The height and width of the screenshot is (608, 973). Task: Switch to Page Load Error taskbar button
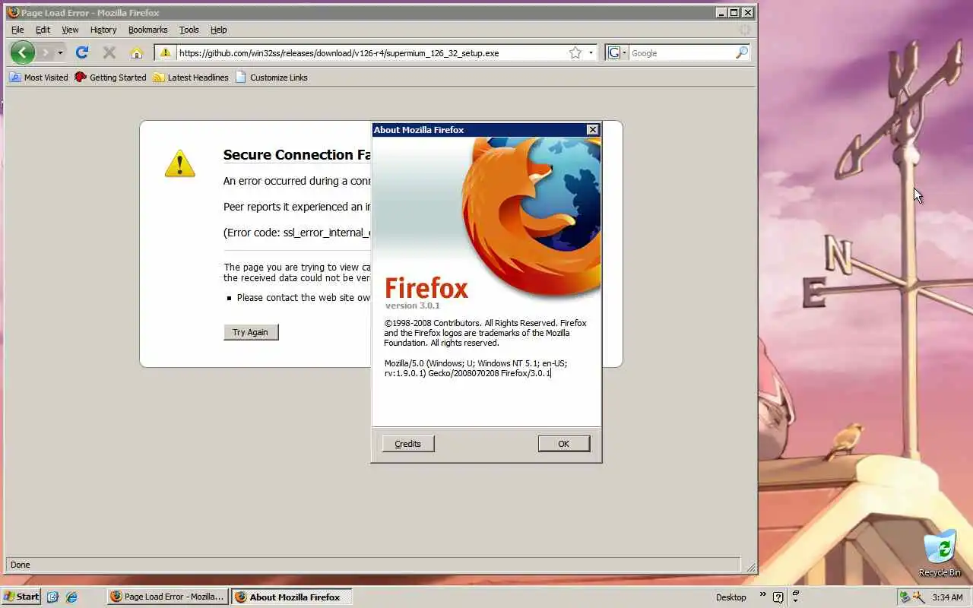pyautogui.click(x=167, y=597)
